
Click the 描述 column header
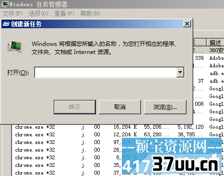point(215,43)
